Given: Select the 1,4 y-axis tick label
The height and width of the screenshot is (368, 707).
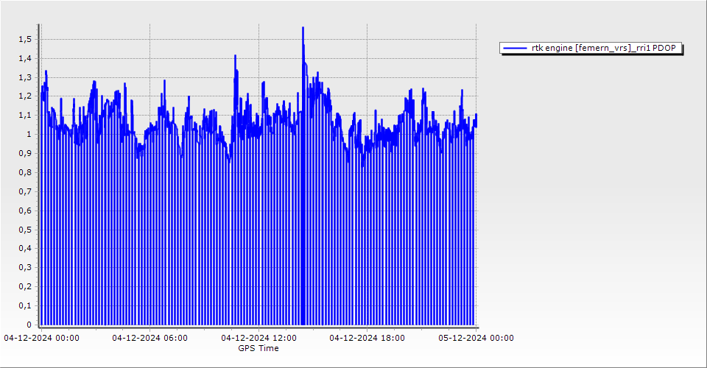Looking at the screenshot, I should 29,57.
